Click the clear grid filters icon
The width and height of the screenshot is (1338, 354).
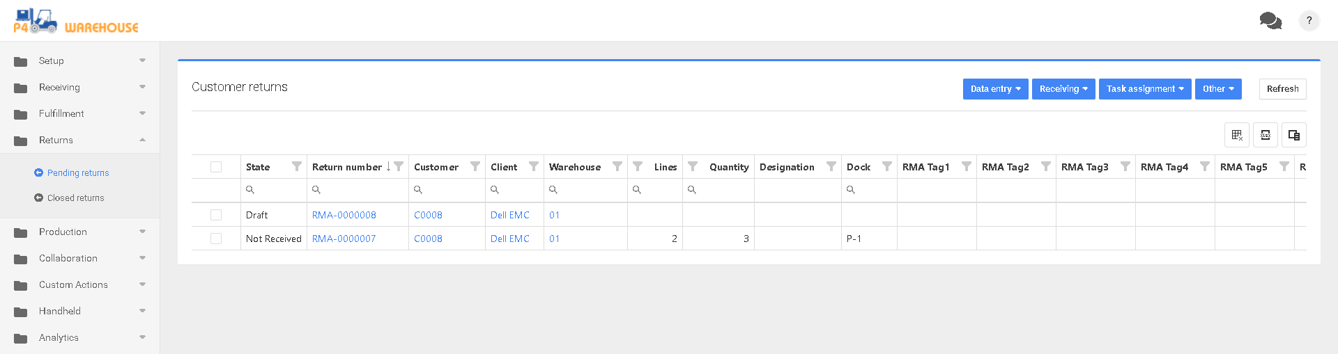coord(1237,135)
